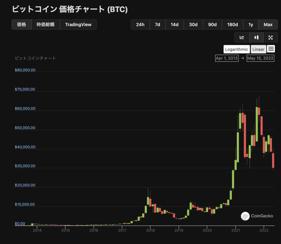
Task: Click the 2015 year label
Action: [x=65, y=230]
